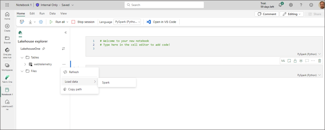The image size is (325, 130).
Task: Freeze the cell with snowflake icon
Action: tap(301, 61)
